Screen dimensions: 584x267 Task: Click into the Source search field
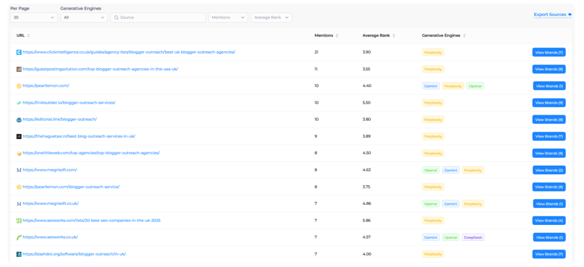(160, 18)
